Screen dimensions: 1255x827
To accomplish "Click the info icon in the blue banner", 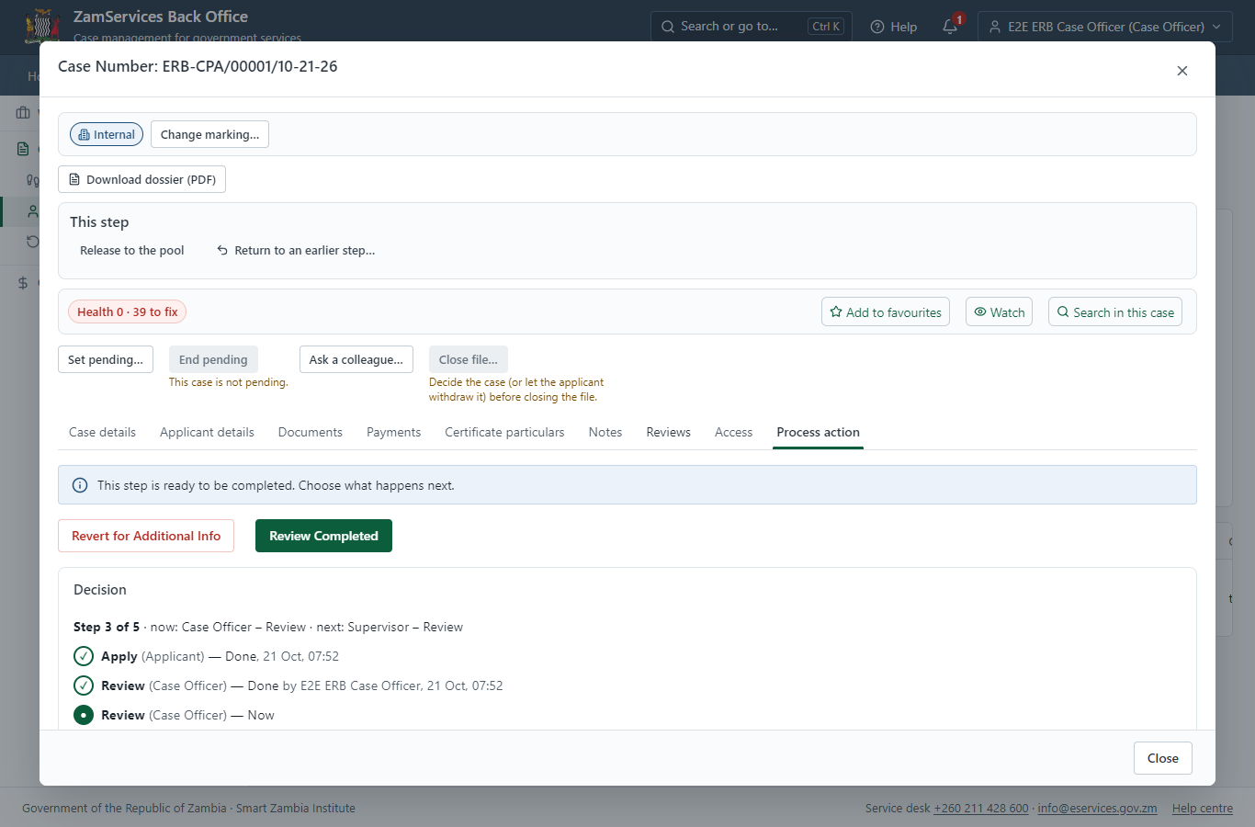I will pyautogui.click(x=80, y=485).
